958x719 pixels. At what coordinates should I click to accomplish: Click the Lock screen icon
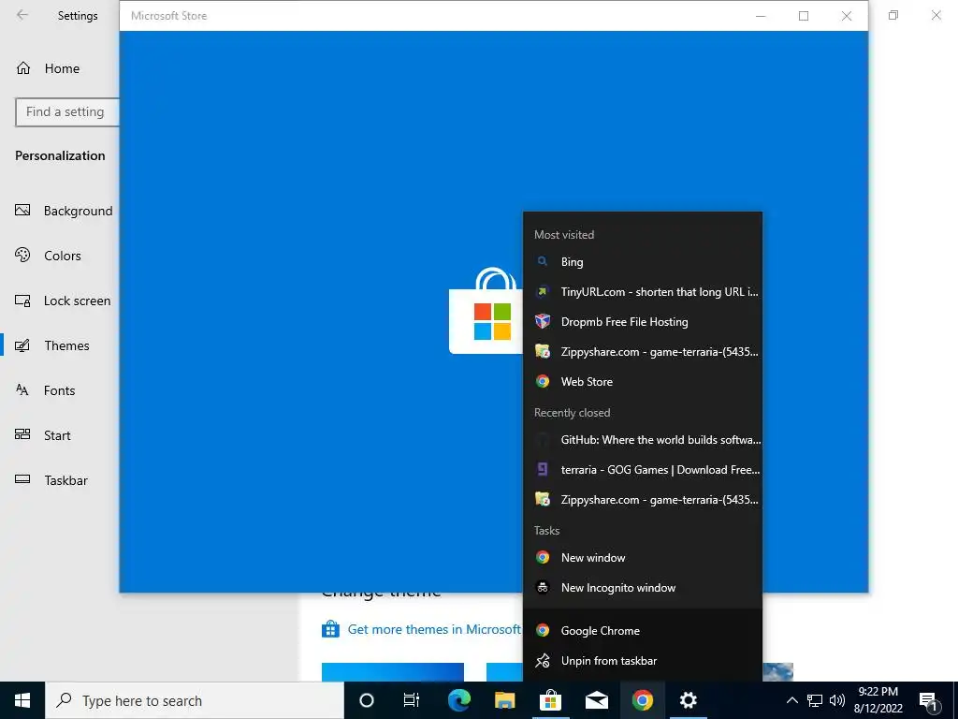22,301
